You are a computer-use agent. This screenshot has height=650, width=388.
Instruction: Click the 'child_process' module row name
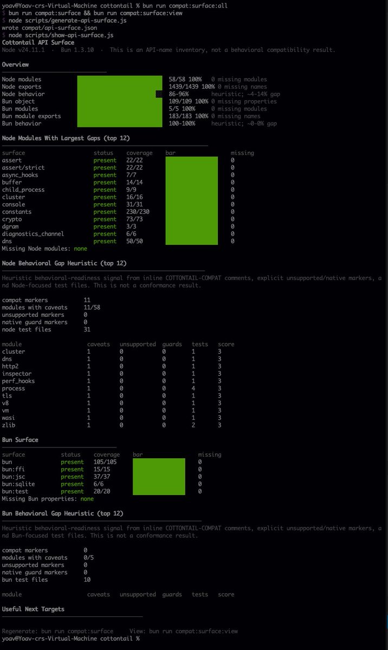[x=23, y=190]
